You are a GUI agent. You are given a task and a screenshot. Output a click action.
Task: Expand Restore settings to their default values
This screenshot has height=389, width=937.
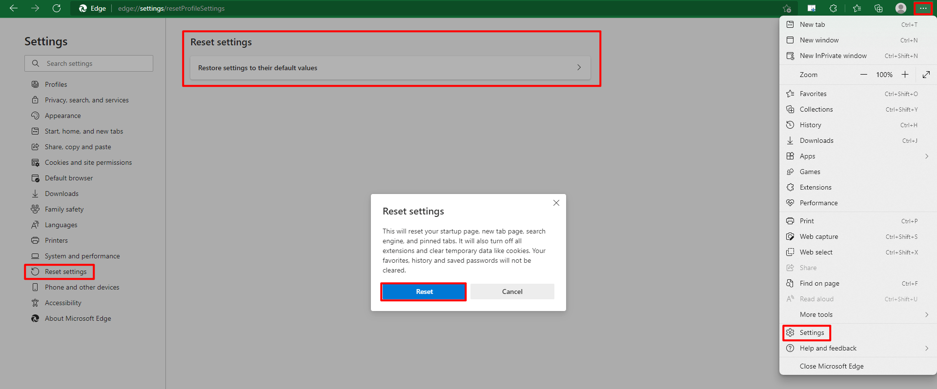click(390, 68)
